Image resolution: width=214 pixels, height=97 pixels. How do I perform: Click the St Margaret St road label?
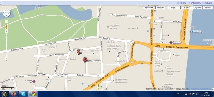tap(151, 57)
